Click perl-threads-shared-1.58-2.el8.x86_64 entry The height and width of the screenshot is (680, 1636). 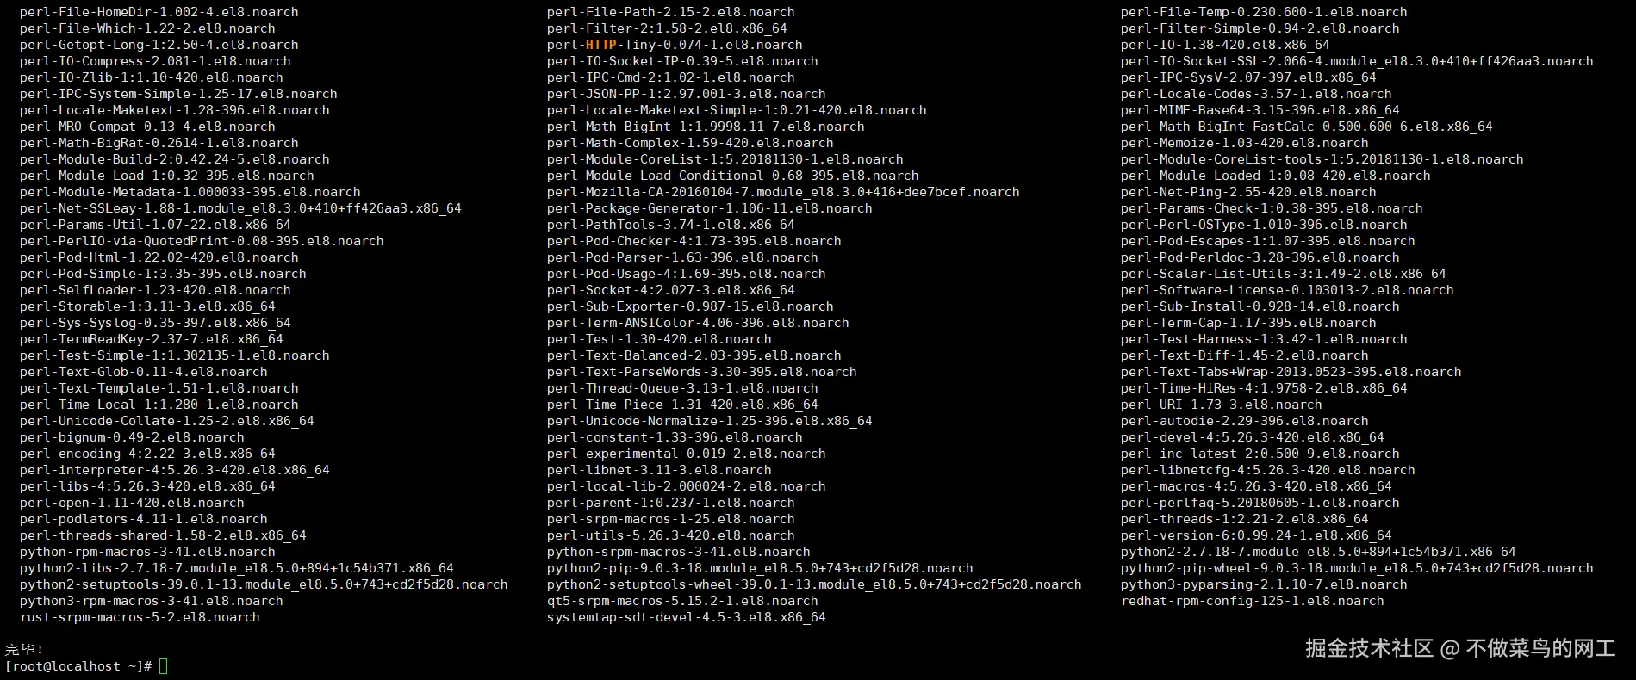163,535
